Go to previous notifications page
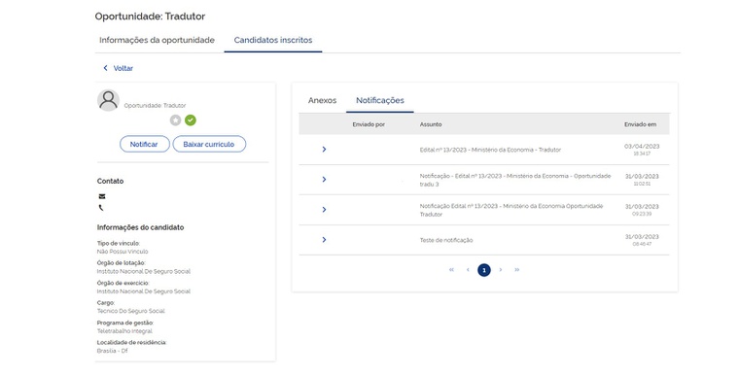The height and width of the screenshot is (375, 739). (x=468, y=270)
